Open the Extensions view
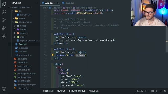The height and width of the screenshot is (94, 168). coord(4,36)
